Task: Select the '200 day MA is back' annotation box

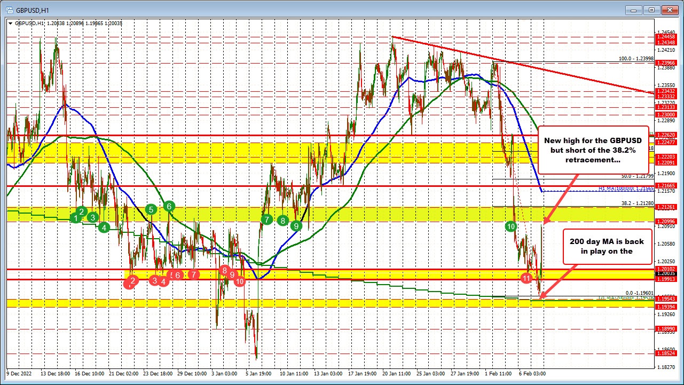Action: pos(608,247)
